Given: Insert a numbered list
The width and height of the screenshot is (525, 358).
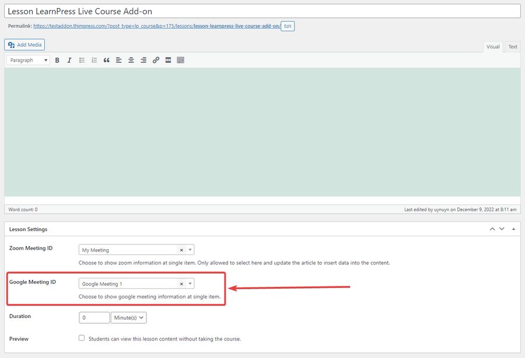Looking at the screenshot, I should coord(94,60).
